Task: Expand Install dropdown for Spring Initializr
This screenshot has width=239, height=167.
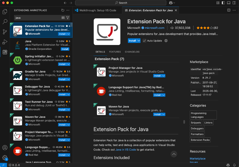Action: click(69, 64)
